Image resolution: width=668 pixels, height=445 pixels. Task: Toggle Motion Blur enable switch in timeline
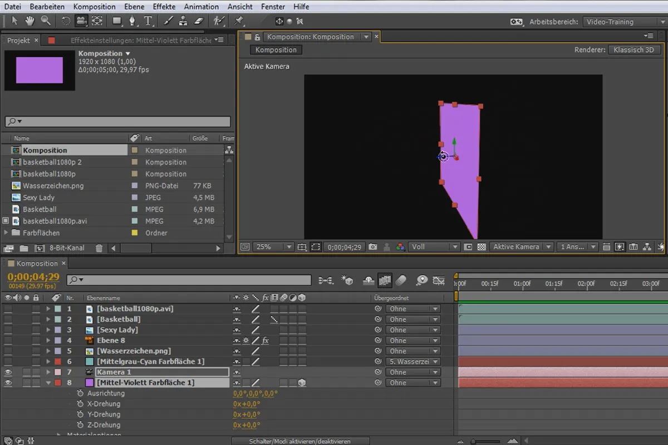click(x=401, y=280)
